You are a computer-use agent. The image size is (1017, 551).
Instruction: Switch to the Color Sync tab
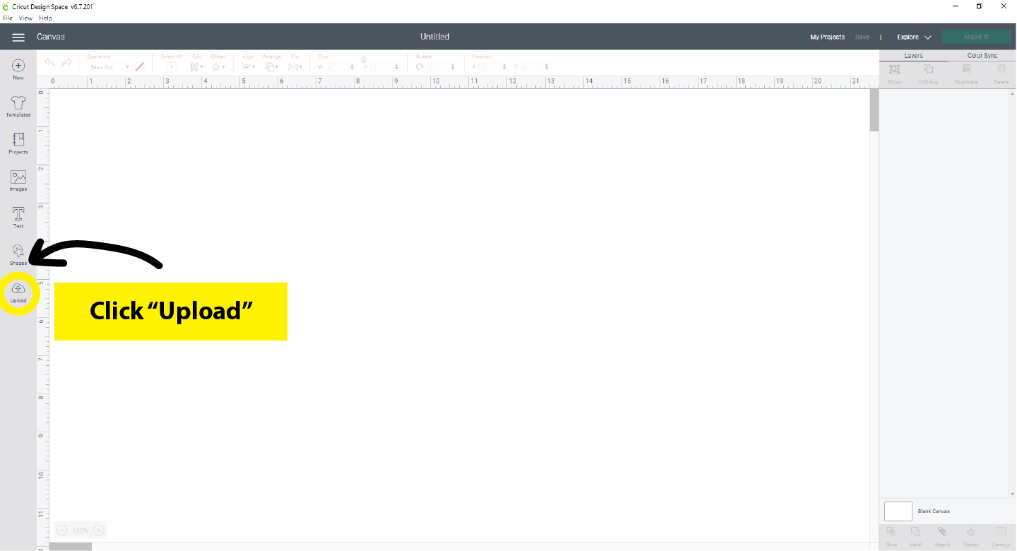[x=982, y=56]
